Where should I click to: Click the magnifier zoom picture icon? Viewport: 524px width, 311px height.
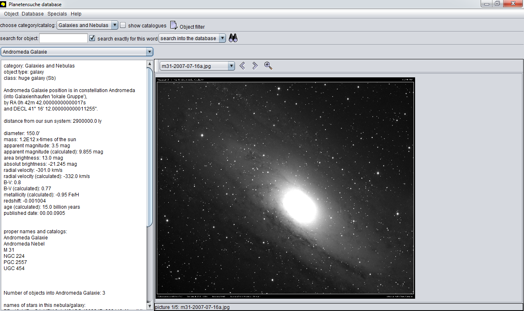(x=268, y=65)
